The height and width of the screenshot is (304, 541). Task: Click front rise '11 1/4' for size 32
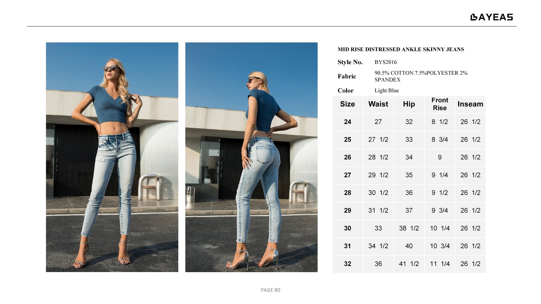(x=440, y=264)
